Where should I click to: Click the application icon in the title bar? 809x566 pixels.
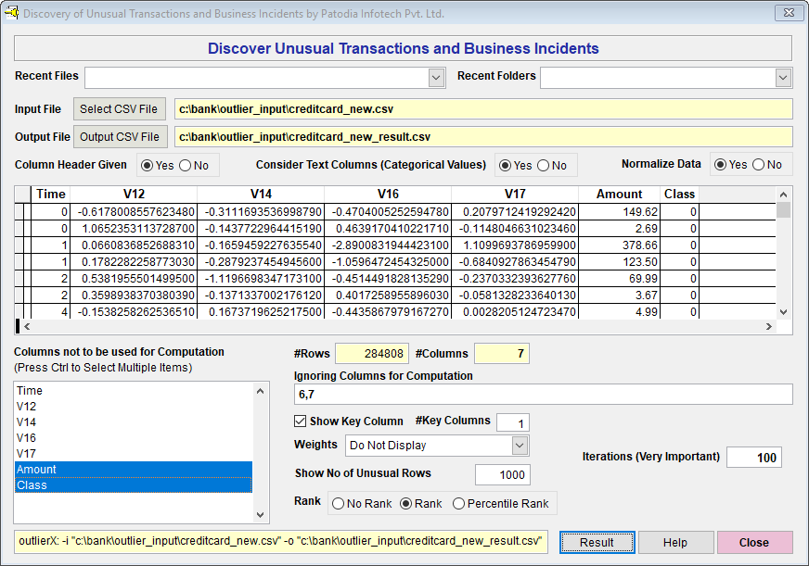[x=12, y=13]
